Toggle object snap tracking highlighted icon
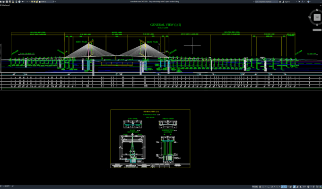Viewport: 322px width, 189px height. click(282, 187)
